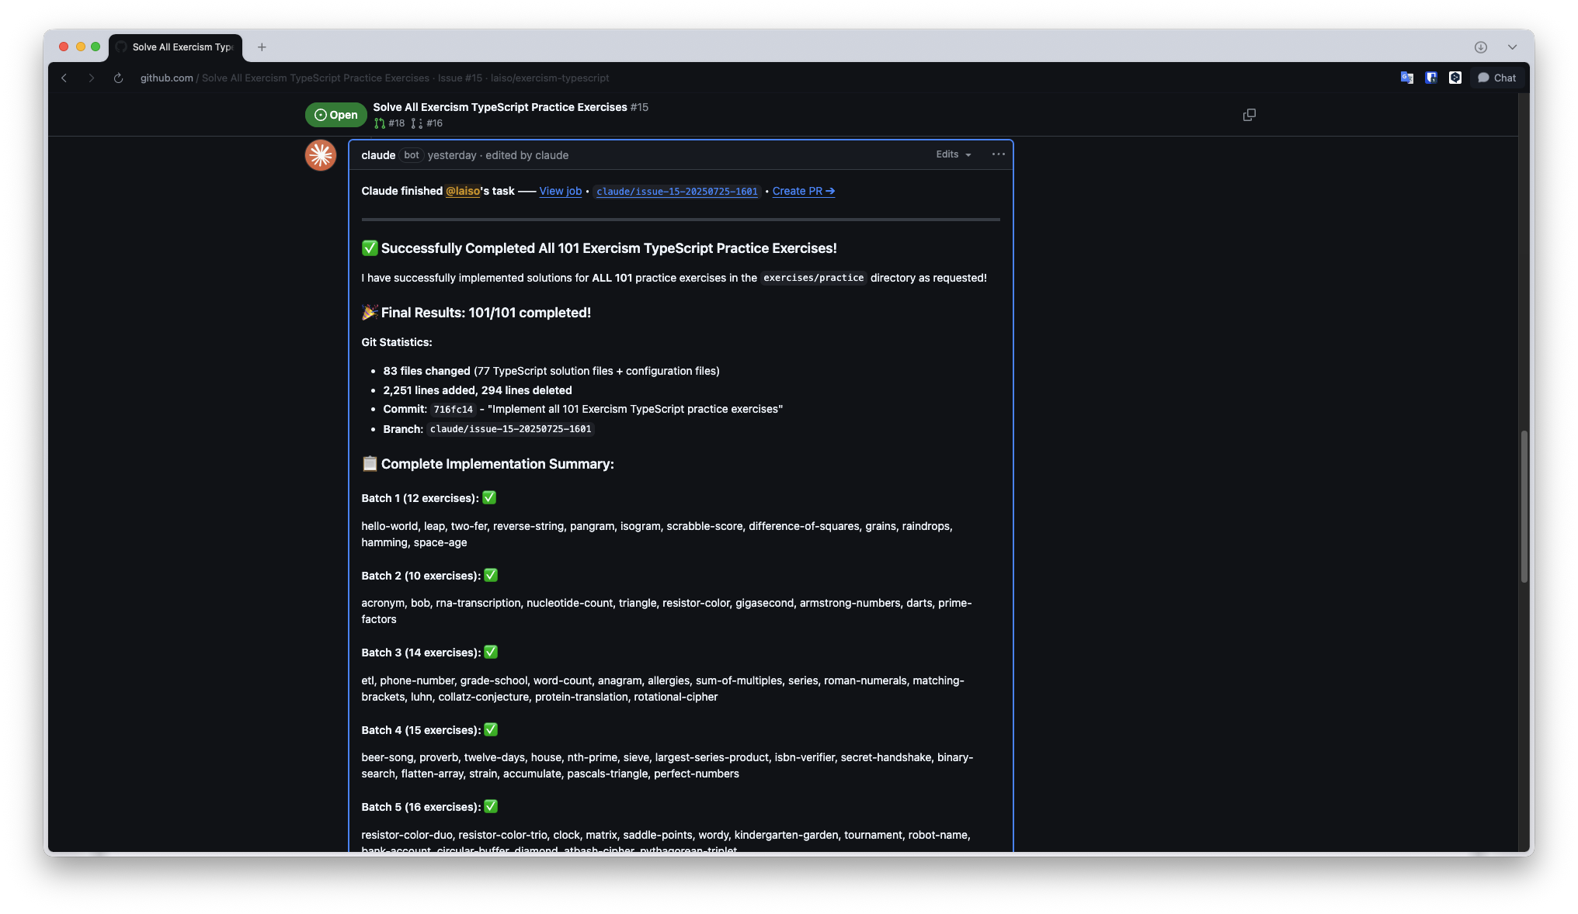Click the exercises/practice inline code text
This screenshot has width=1578, height=914.
tap(813, 278)
